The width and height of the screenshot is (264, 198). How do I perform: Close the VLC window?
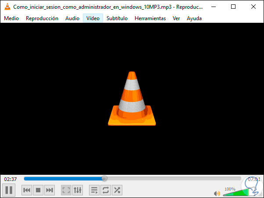click(x=253, y=7)
